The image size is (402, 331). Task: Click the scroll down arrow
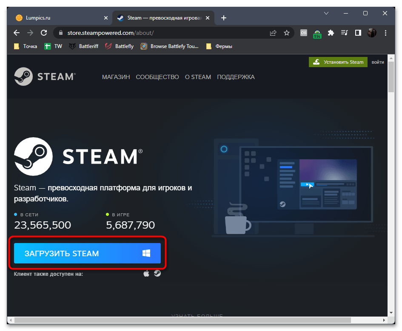[x=391, y=313]
